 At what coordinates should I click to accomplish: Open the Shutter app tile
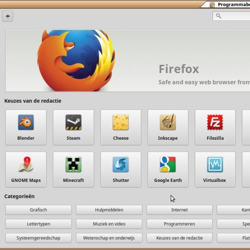pos(121,169)
